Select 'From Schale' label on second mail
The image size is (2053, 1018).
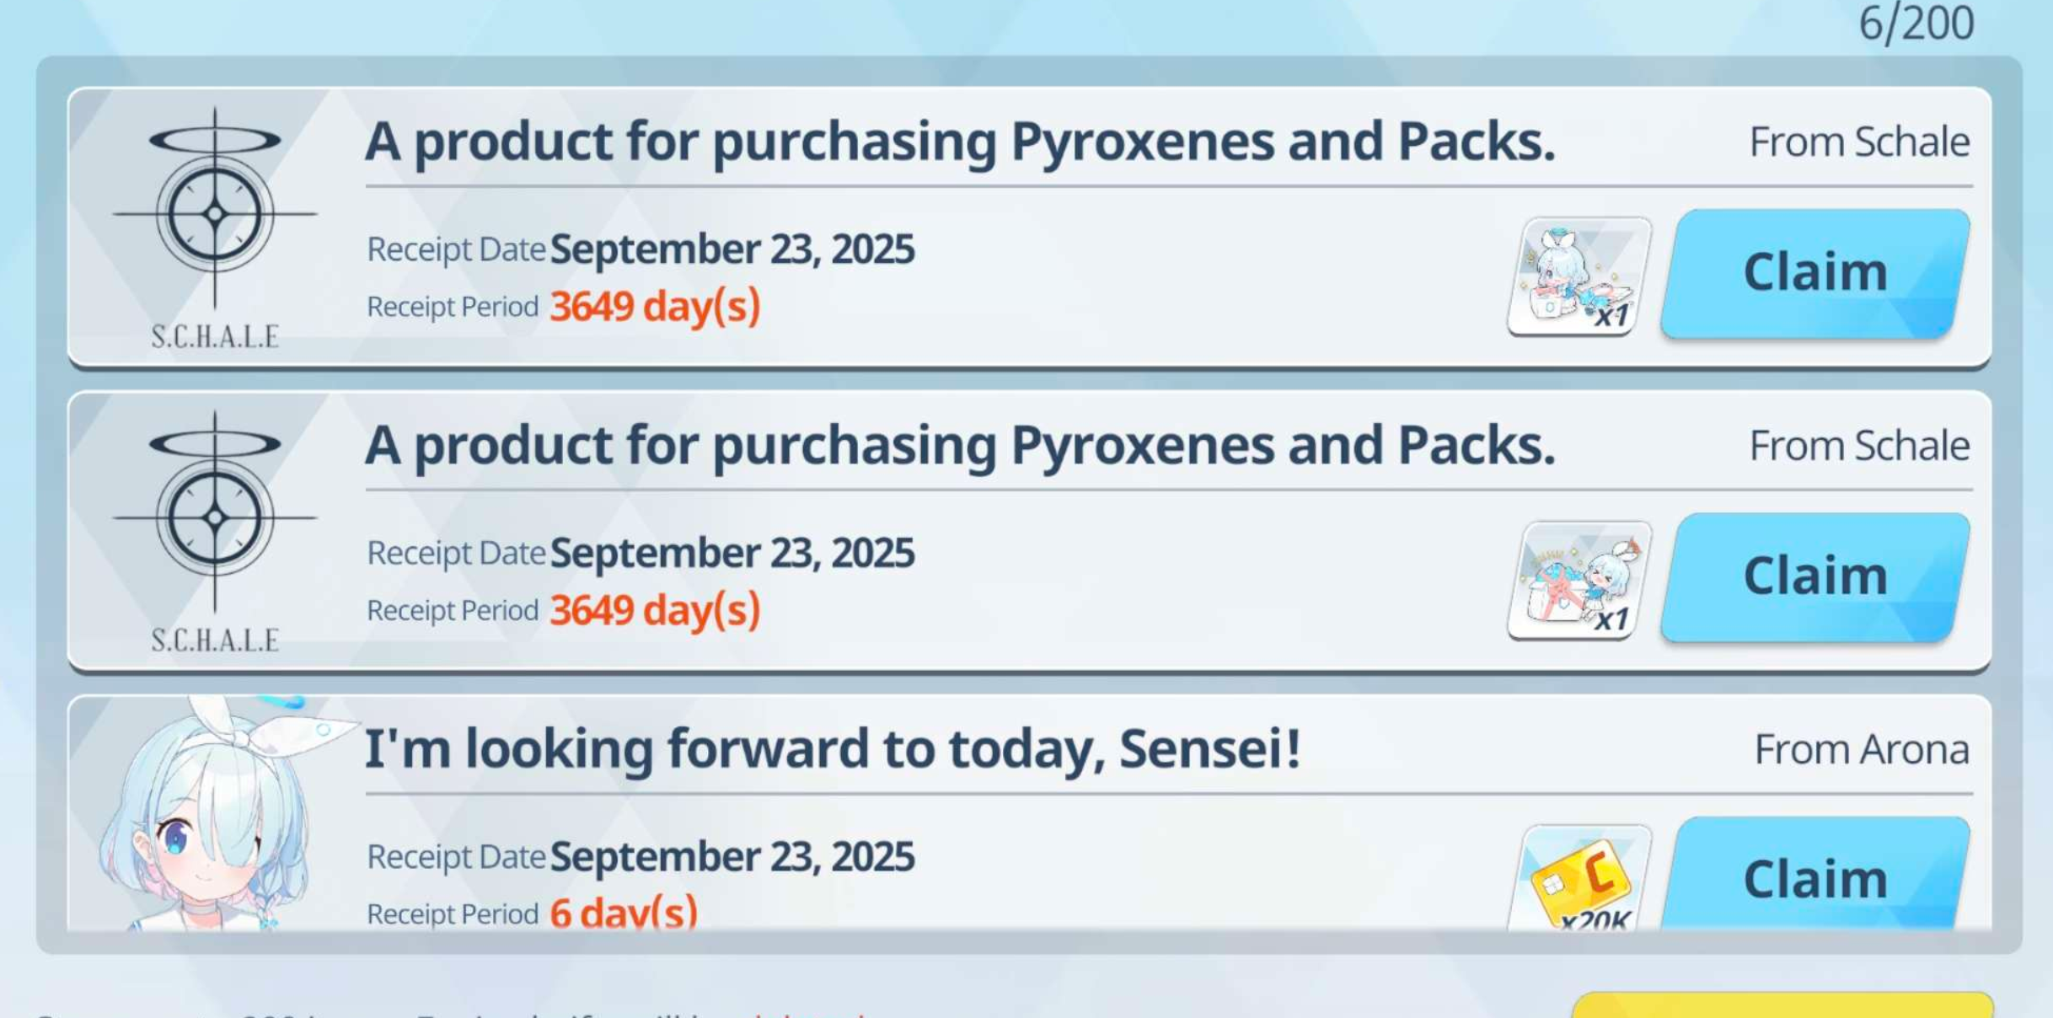click(x=1859, y=445)
